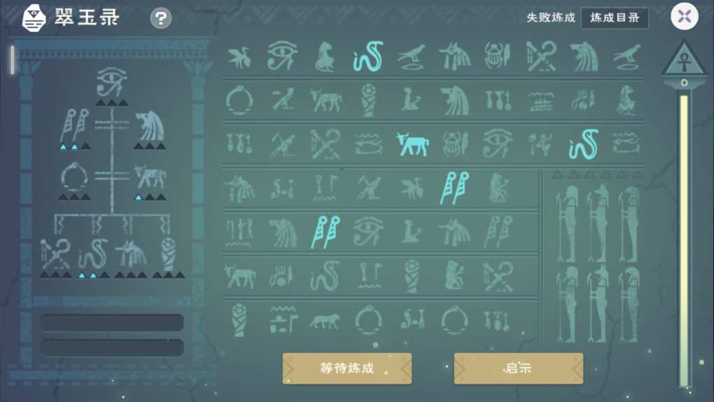Select the Eye of Horus atop the left tree
Image resolution: width=714 pixels, height=402 pixels.
[111, 82]
